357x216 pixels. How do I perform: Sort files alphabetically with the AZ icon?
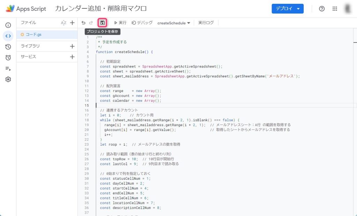click(63, 23)
